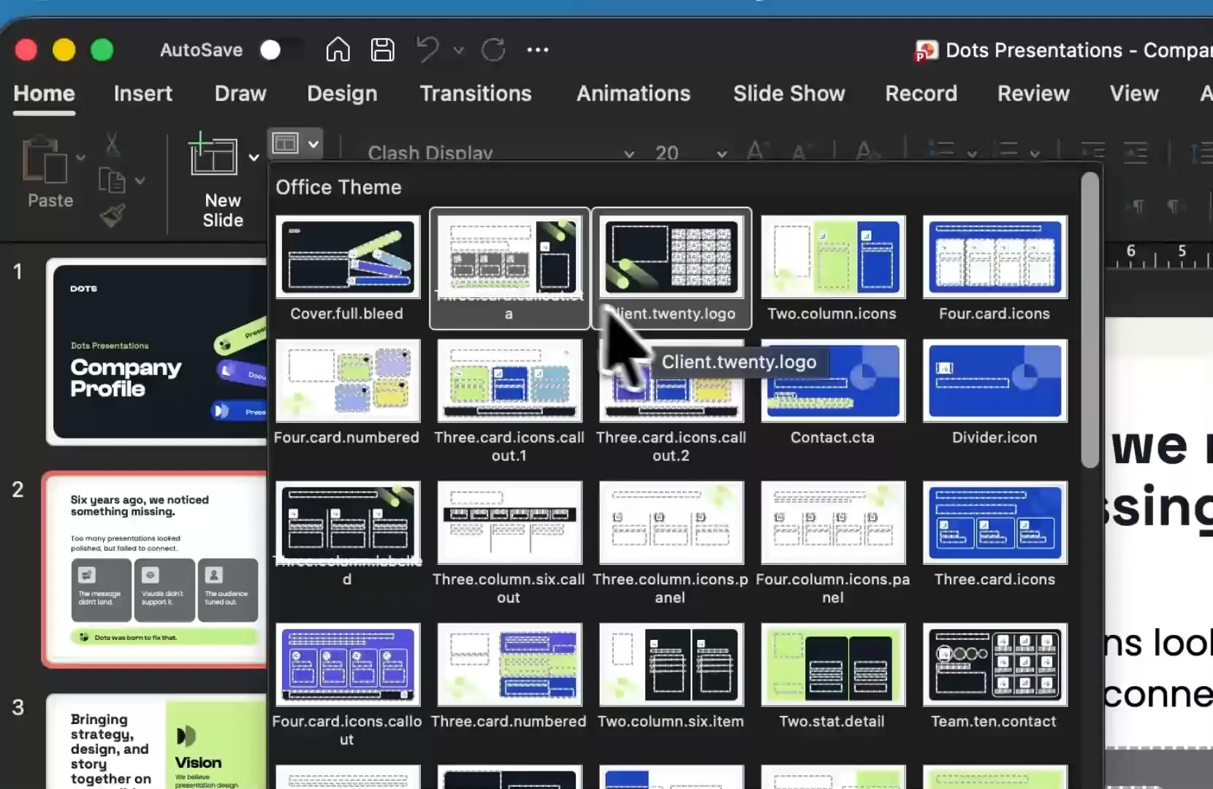
Task: Open the Animations tab
Action: tap(634, 94)
